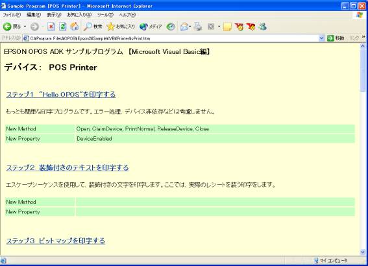Click the description text under ステップ2
This screenshot has width=368, height=266.
141,185
